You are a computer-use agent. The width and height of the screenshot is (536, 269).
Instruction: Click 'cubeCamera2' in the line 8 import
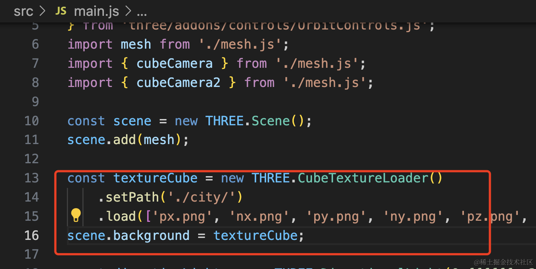tap(179, 83)
